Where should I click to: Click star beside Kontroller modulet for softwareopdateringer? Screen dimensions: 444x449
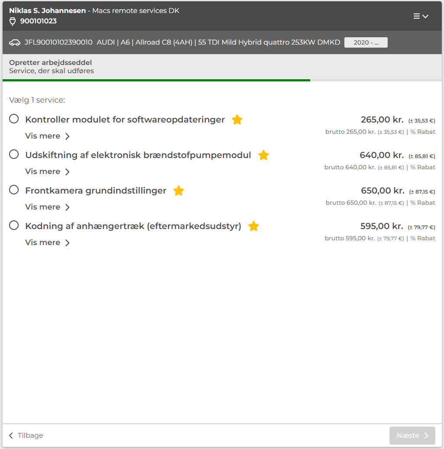(x=237, y=120)
